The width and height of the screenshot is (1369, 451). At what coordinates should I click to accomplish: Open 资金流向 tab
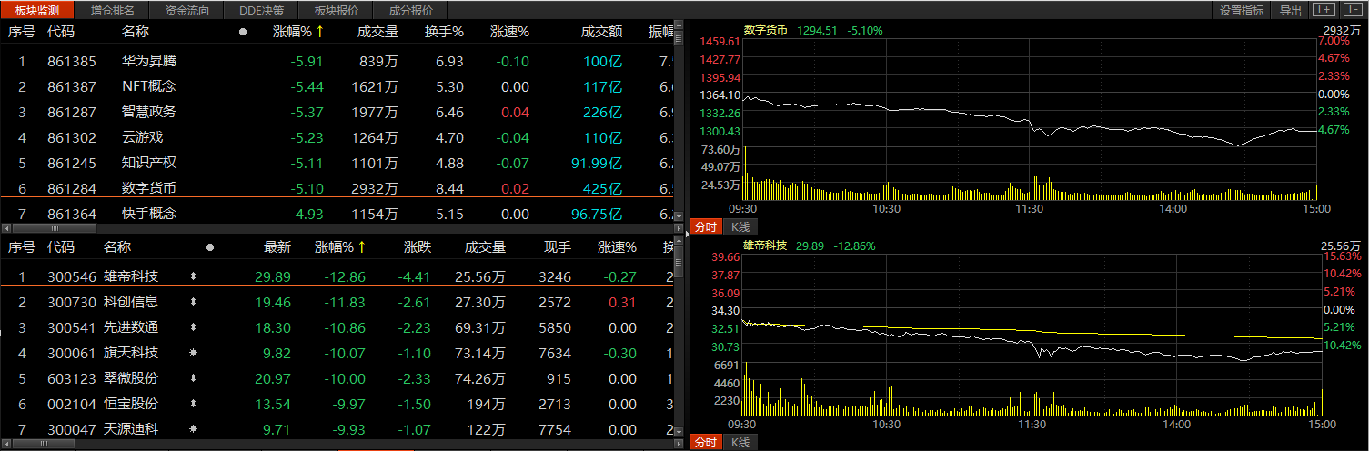(187, 11)
